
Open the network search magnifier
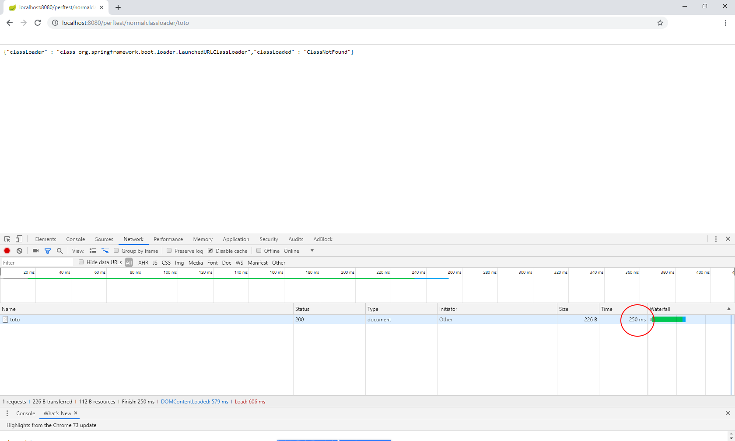pyautogui.click(x=60, y=251)
